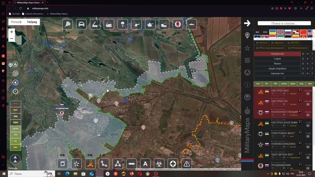Viewport: 315px width, 177px height.
Task: Open the Сирия region
Action: (x=277, y=59)
